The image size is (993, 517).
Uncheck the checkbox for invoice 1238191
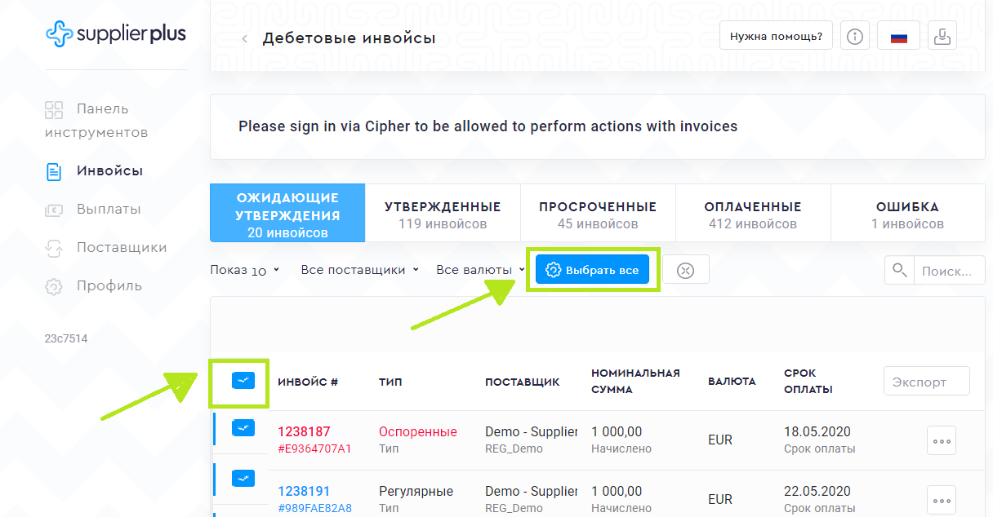[243, 479]
